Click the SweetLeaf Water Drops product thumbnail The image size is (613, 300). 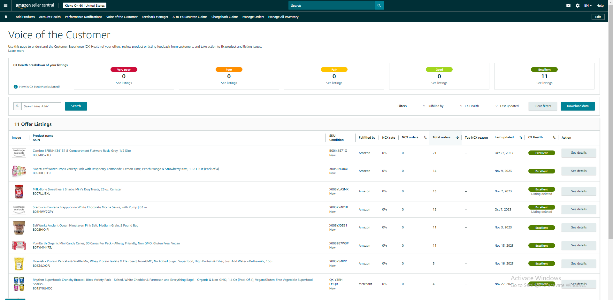coord(19,171)
